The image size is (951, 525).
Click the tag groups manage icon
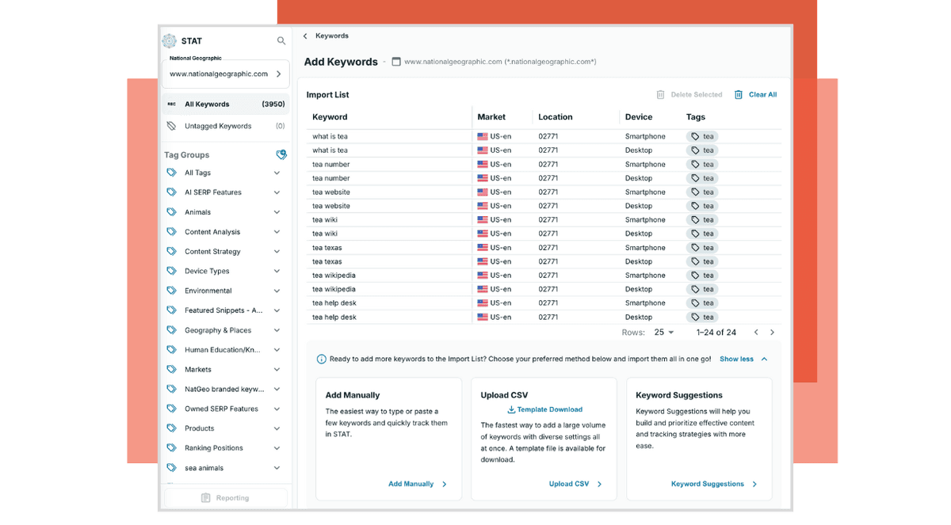point(281,155)
